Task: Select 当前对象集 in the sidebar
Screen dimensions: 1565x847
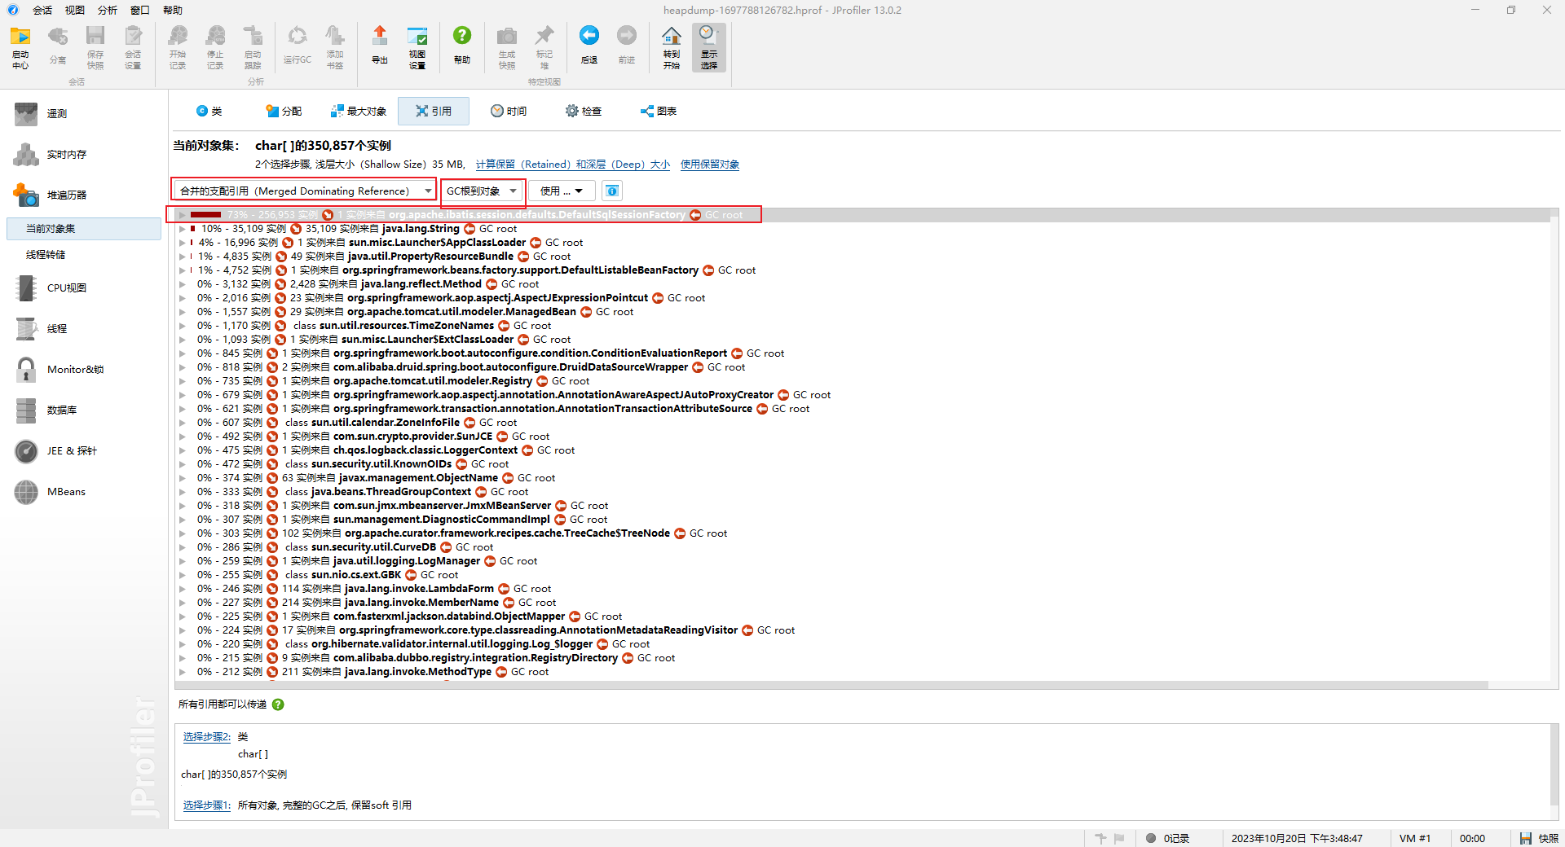Action: click(84, 229)
